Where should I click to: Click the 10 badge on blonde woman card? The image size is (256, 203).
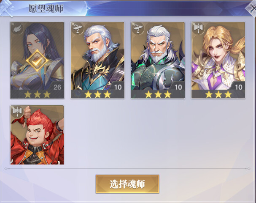(x=239, y=87)
